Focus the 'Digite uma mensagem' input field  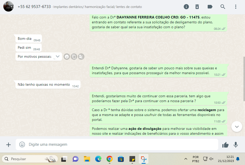(117, 144)
